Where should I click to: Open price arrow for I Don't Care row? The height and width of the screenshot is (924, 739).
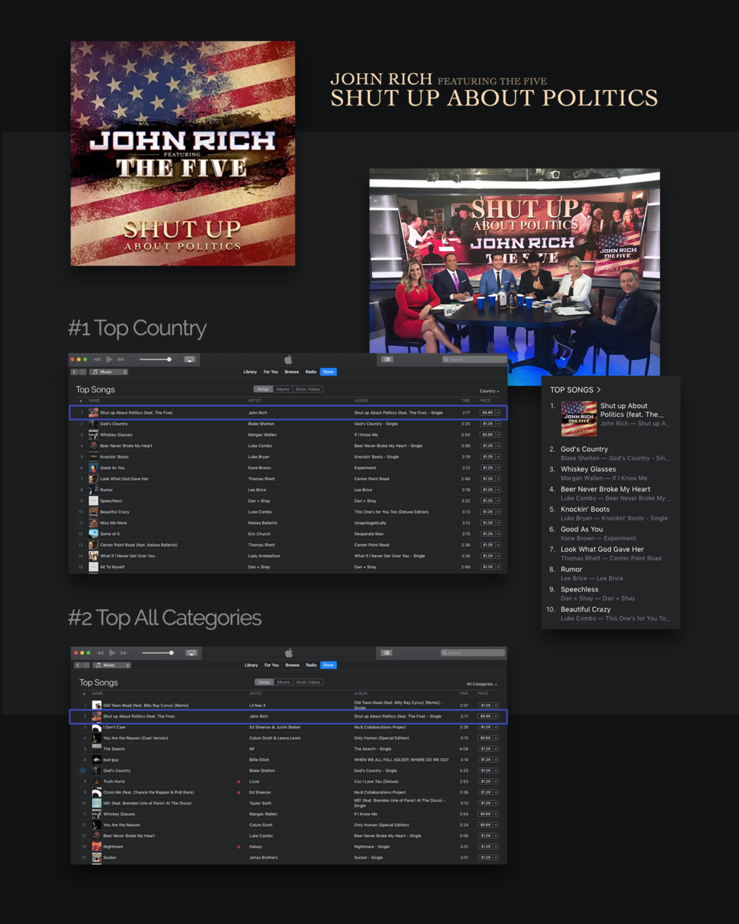click(496, 727)
